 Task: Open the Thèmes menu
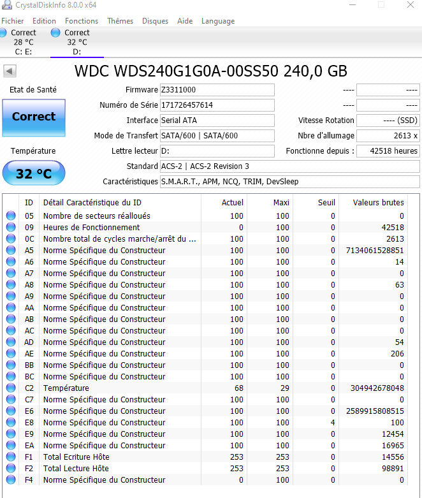pyautogui.click(x=120, y=21)
